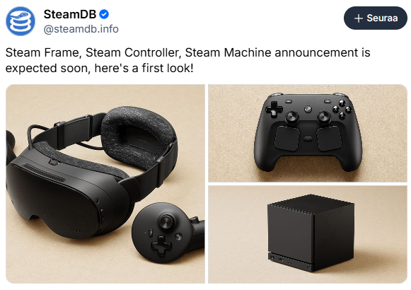Click the plus icon inside Seuraa
The height and width of the screenshot is (290, 411).
(x=359, y=18)
